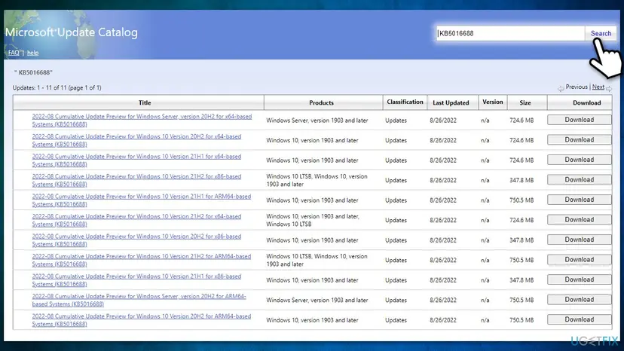Select the "KB5016688" search query text

click(33, 72)
